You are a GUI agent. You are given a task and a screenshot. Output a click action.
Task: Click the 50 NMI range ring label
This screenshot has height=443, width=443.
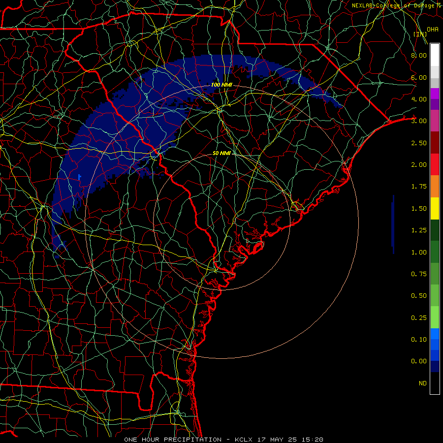[x=221, y=153]
